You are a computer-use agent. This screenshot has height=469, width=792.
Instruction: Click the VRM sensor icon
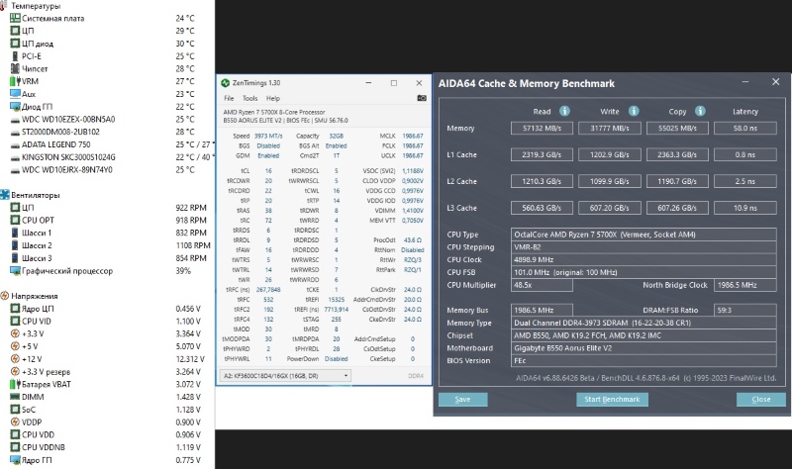(x=15, y=81)
